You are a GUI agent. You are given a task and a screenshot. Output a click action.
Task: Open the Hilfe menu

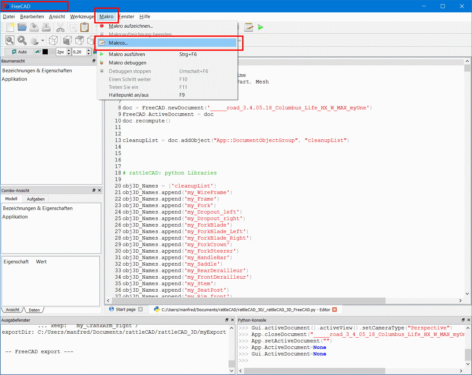click(145, 17)
